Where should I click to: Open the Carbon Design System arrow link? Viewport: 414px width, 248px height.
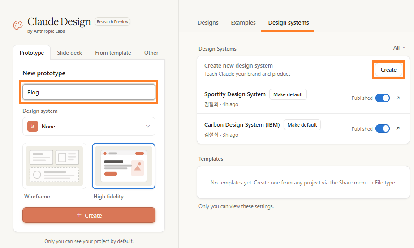[398, 128]
